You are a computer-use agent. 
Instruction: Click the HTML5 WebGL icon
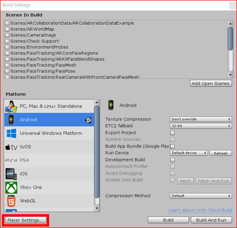(x=11, y=201)
